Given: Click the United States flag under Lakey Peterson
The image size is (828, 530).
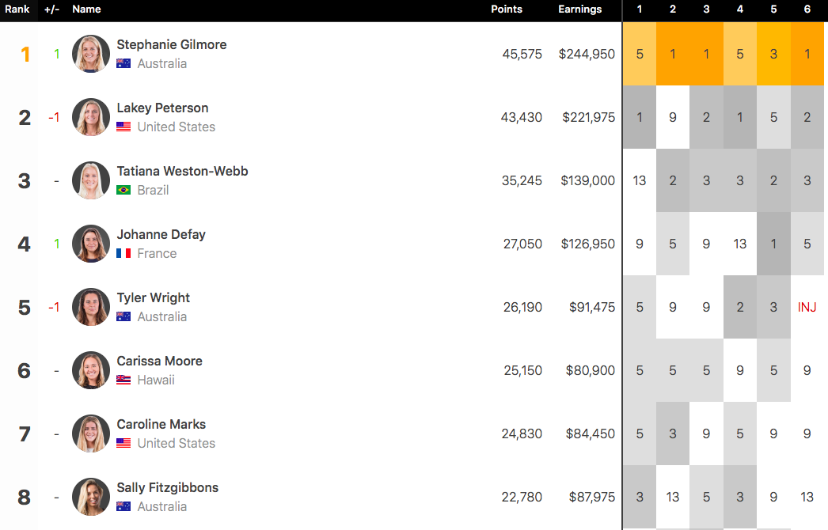Looking at the screenshot, I should (123, 127).
